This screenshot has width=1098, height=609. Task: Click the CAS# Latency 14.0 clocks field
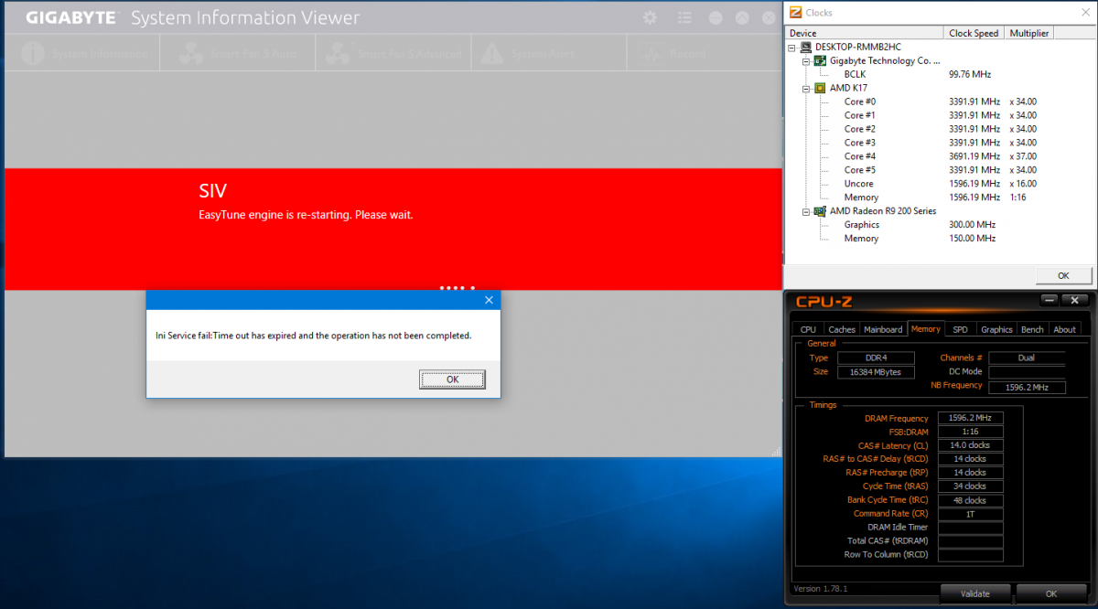point(970,445)
